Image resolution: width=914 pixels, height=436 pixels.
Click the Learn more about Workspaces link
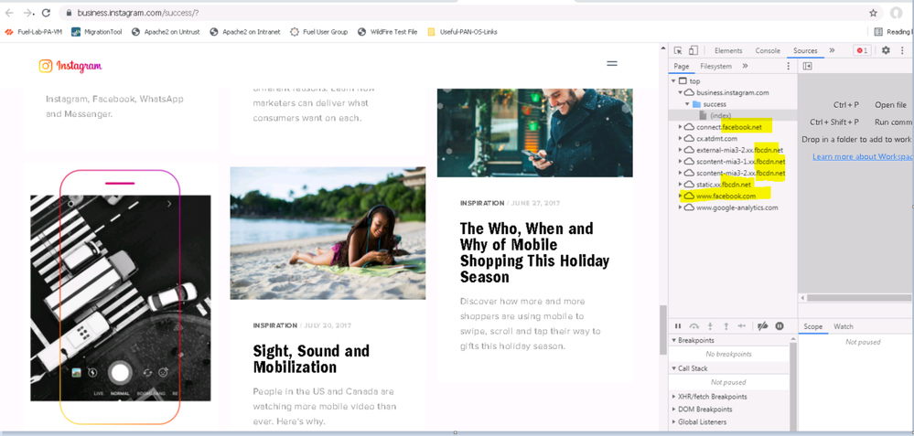862,156
